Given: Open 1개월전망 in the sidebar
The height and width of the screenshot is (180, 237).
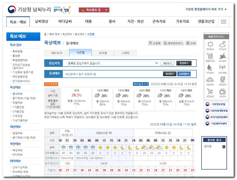Looking at the screenshot, I should tap(18, 107).
